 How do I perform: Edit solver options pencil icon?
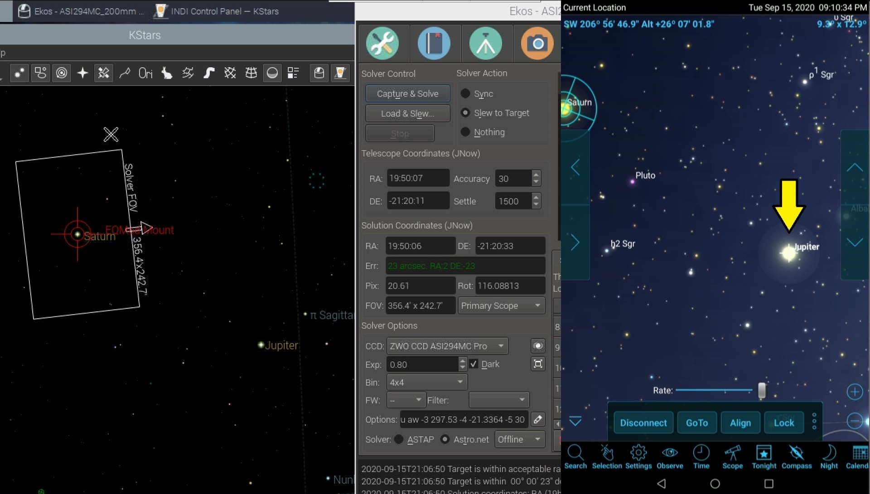(538, 419)
